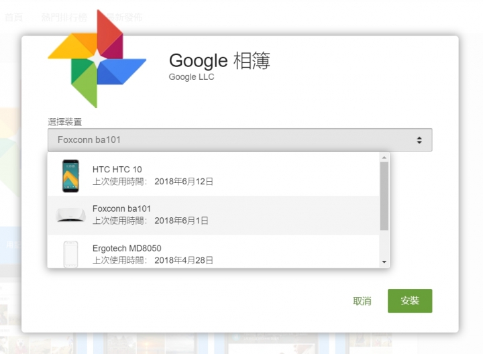Image resolution: width=483 pixels, height=354 pixels.
Task: Select Ergotech MD8050 device option
Action: pos(213,252)
